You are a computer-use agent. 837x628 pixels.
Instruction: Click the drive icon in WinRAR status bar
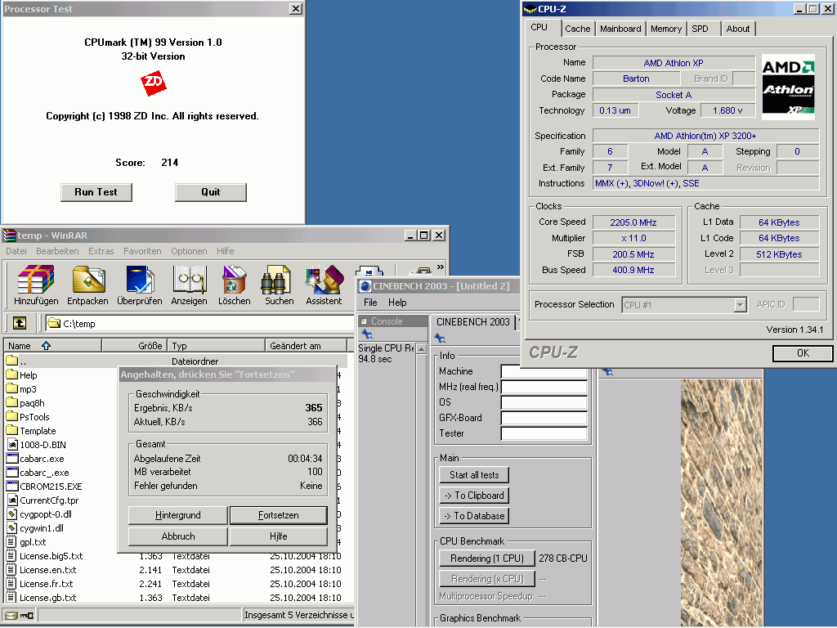(x=11, y=615)
